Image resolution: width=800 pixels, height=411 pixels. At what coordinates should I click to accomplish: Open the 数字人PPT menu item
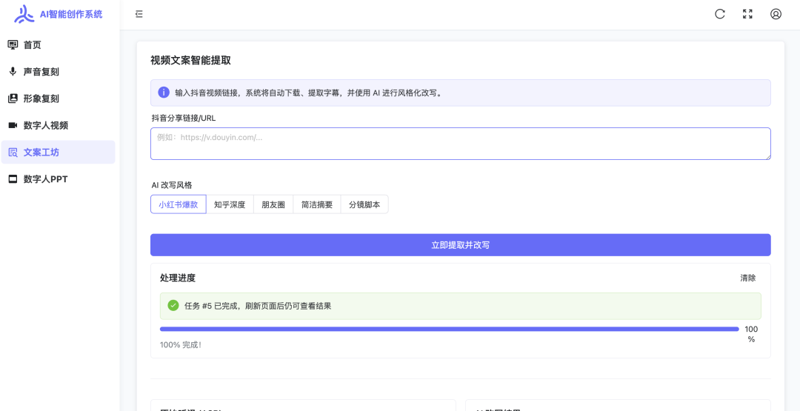59,179
